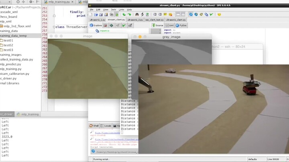Switch to stream_client.py tab in SPE
289x162 pixels.
pos(116,20)
